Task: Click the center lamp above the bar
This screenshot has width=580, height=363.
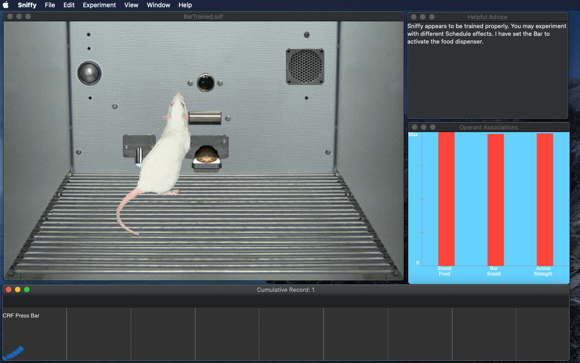Action: (x=206, y=83)
